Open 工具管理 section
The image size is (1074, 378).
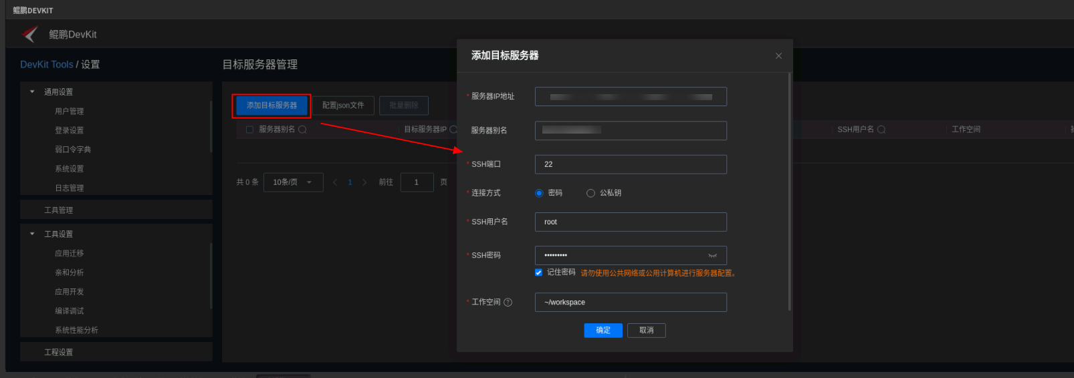[x=116, y=210]
